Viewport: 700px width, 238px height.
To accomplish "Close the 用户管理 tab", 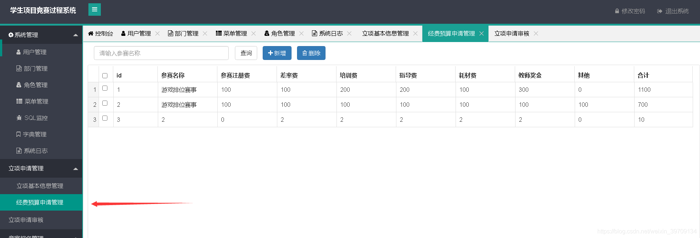I will coord(157,33).
